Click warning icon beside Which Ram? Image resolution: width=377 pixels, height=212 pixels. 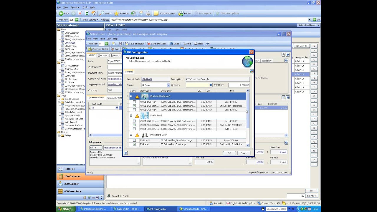click(137, 116)
